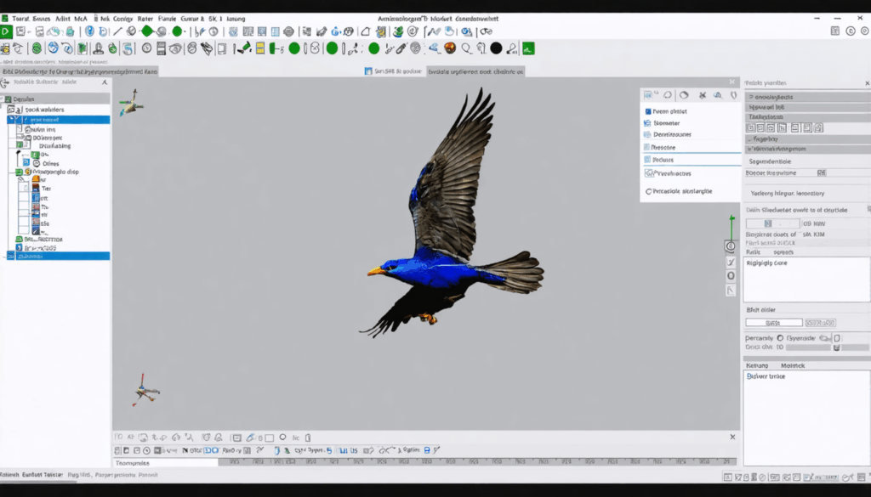Open the McA menu
Screen dimensions: 871x497
click(x=81, y=19)
